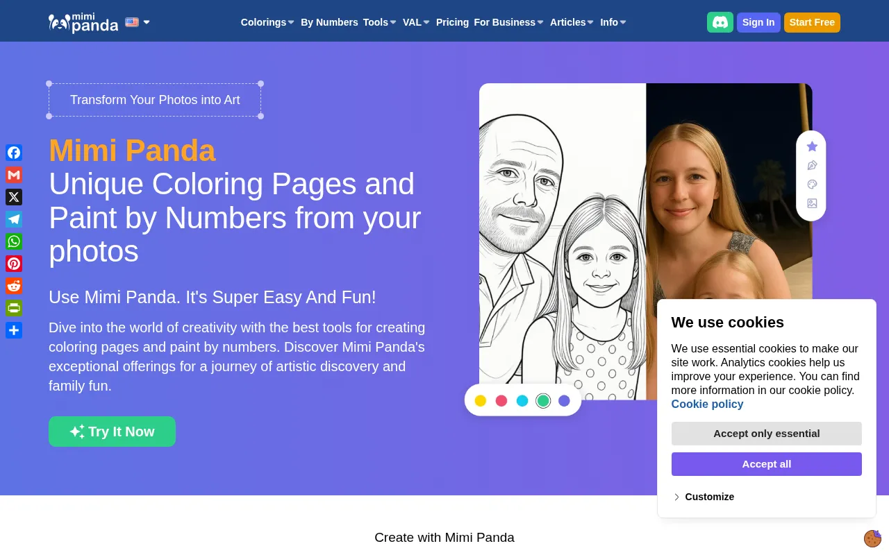
Task: Go to the Pricing page
Action: [452, 22]
